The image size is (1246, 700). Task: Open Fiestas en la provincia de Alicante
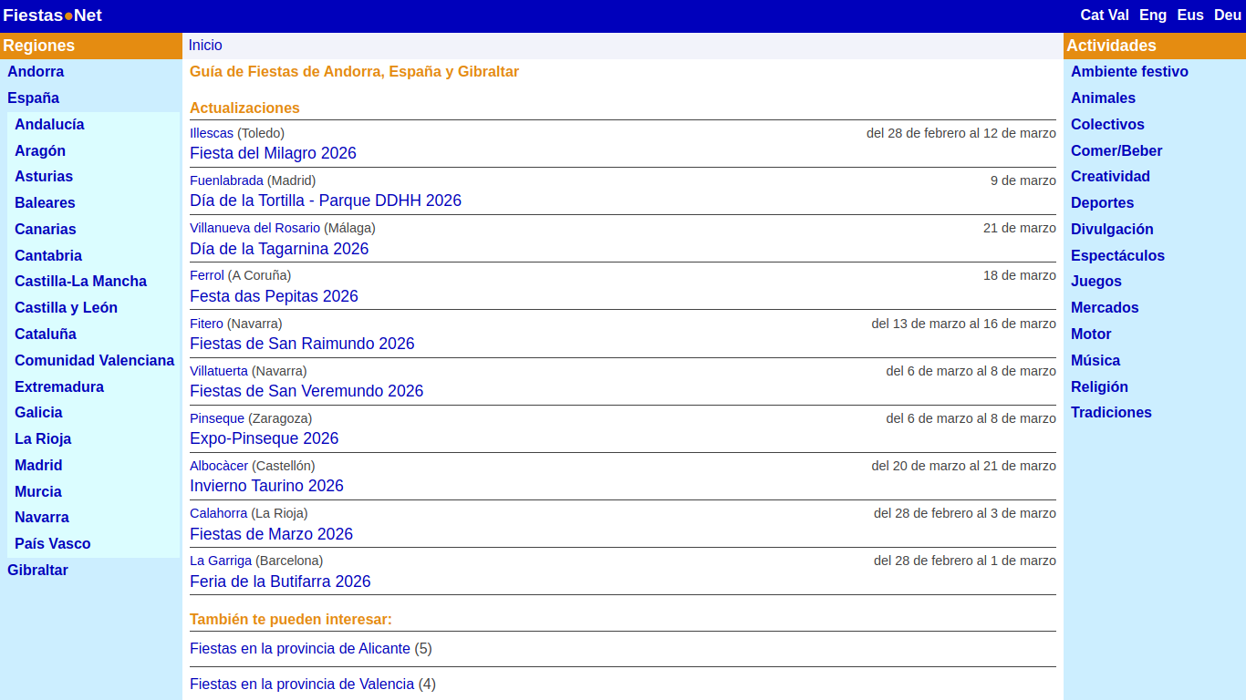coord(300,649)
